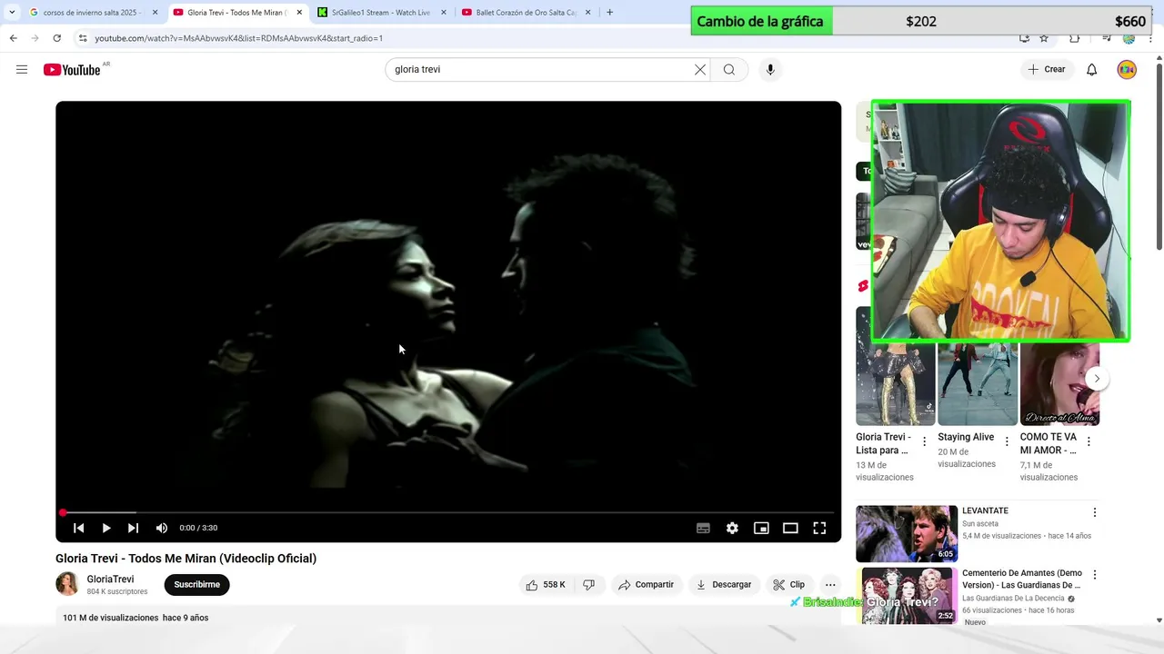Dislike the video

[589, 585]
